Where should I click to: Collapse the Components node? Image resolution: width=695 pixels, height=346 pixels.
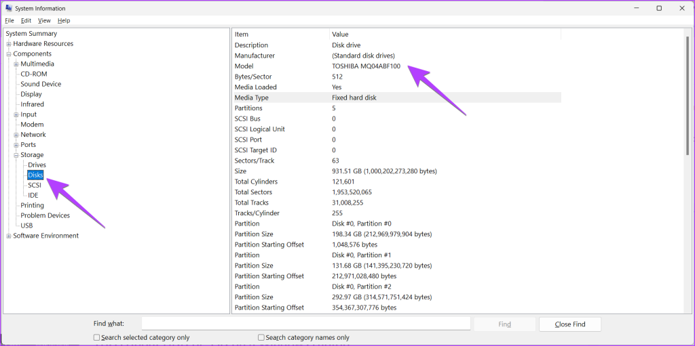pyautogui.click(x=9, y=54)
